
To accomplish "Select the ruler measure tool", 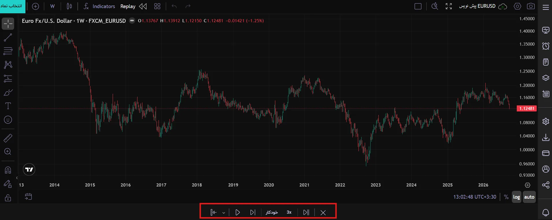I will (8, 138).
